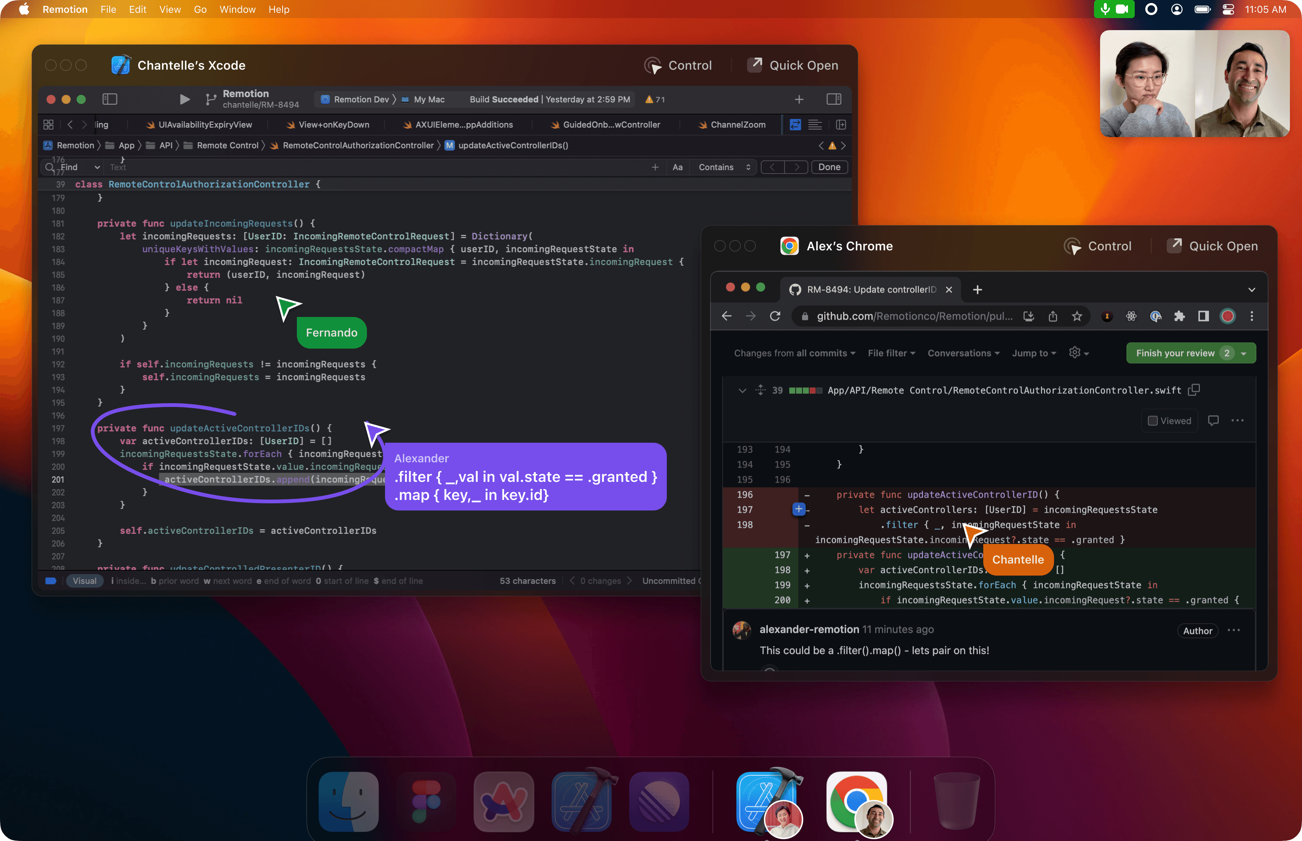This screenshot has width=1302, height=841.
Task: Click Control on Chantelle's Xcode window
Action: point(677,66)
